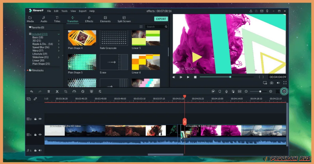Screen dimensions: 314x164
Task: Collapse the Included (233) category list
Action: (59, 34)
